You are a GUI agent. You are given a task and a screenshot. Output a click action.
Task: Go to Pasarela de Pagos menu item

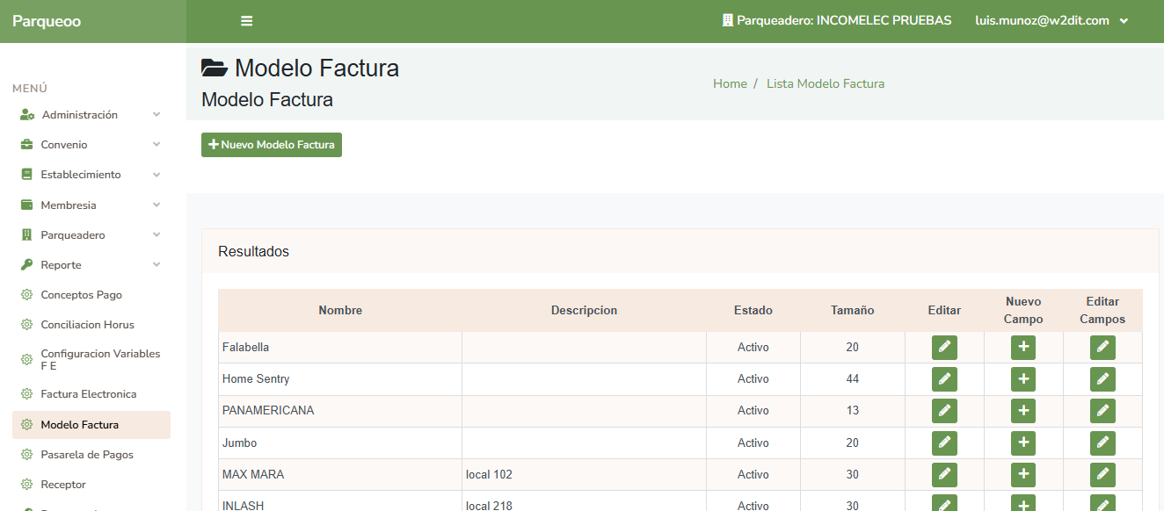[x=87, y=455]
